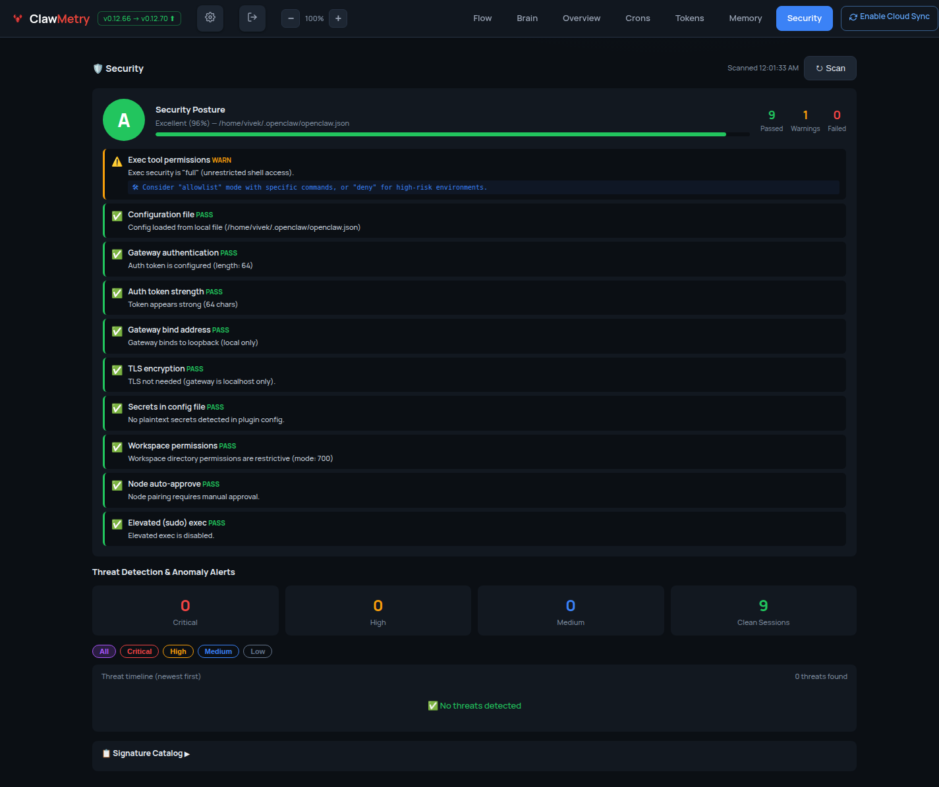The height and width of the screenshot is (787, 939).
Task: Click the refresh icon inside the Scan button
Action: pyautogui.click(x=819, y=68)
